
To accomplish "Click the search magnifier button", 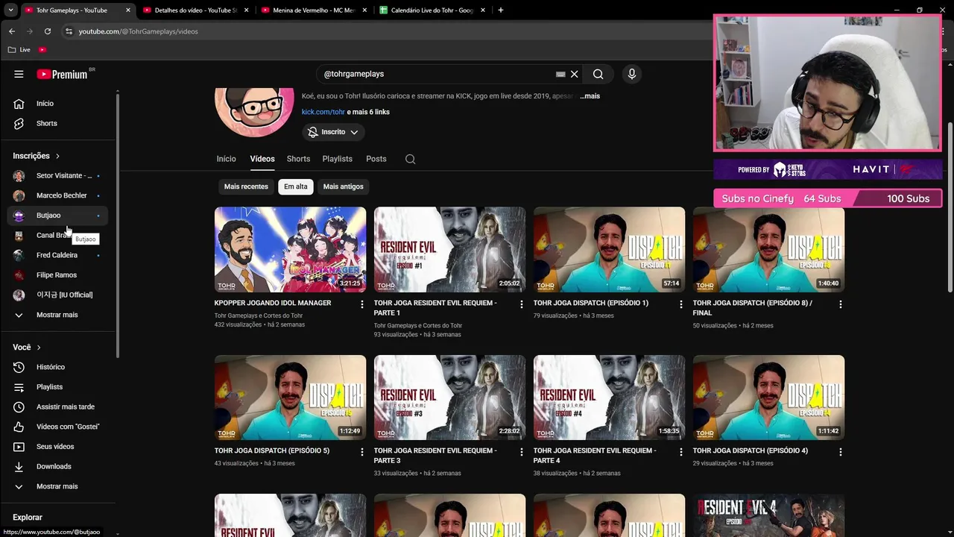I will click(x=598, y=74).
